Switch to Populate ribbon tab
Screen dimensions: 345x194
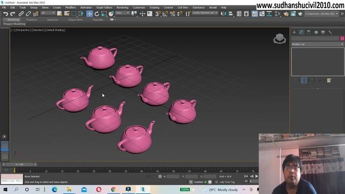(x=98, y=19)
